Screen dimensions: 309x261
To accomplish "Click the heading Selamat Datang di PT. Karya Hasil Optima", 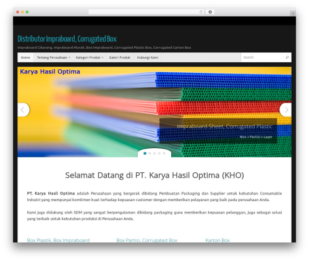I will pos(154,175).
